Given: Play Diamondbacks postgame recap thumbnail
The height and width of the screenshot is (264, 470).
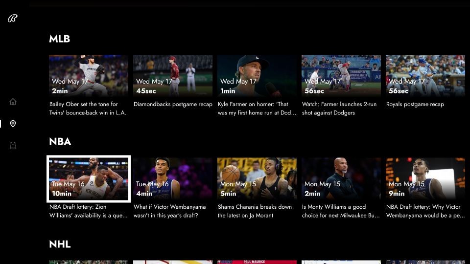Looking at the screenshot, I should [x=173, y=75].
